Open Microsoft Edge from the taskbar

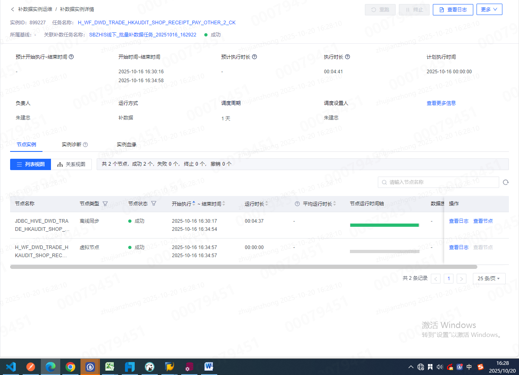click(51, 367)
